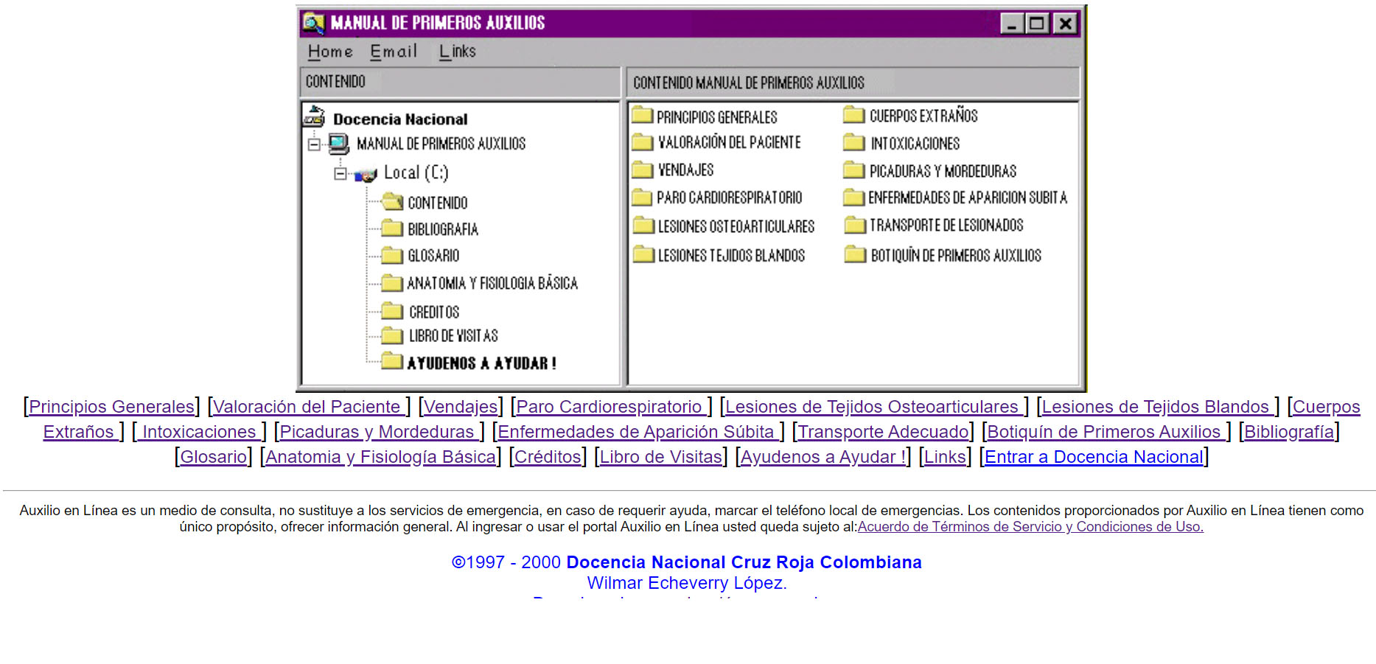
Task: Select the Cuerpos Extraños folder icon
Action: [853, 115]
